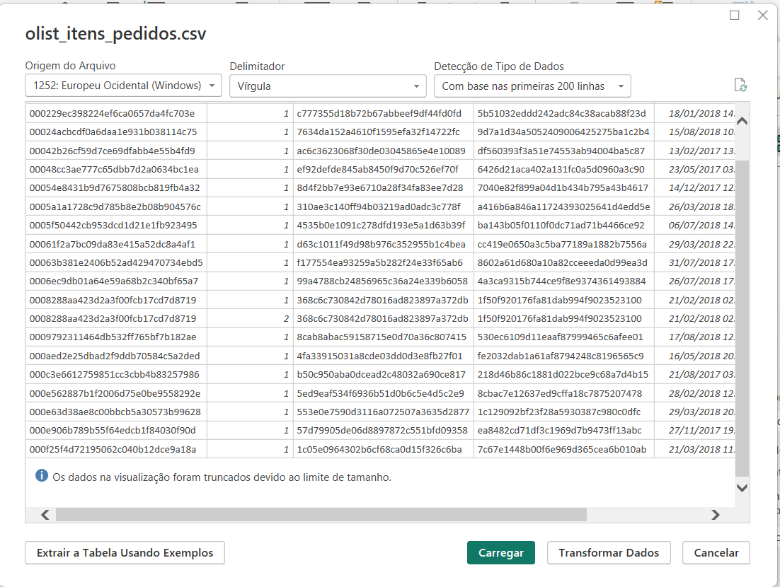Select cell 00042b26cf59d7ce69dfabb4e55b4fd9
Screen dimensions: 780x587
[116, 151]
